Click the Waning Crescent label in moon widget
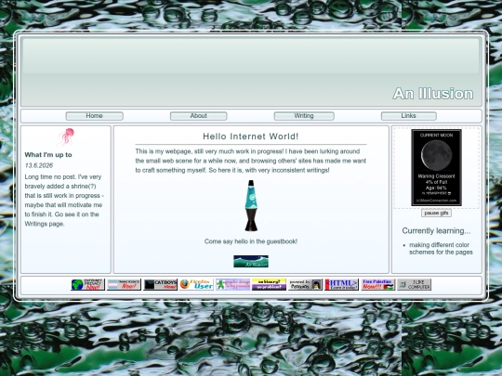The image size is (502, 376). pyautogui.click(x=436, y=176)
